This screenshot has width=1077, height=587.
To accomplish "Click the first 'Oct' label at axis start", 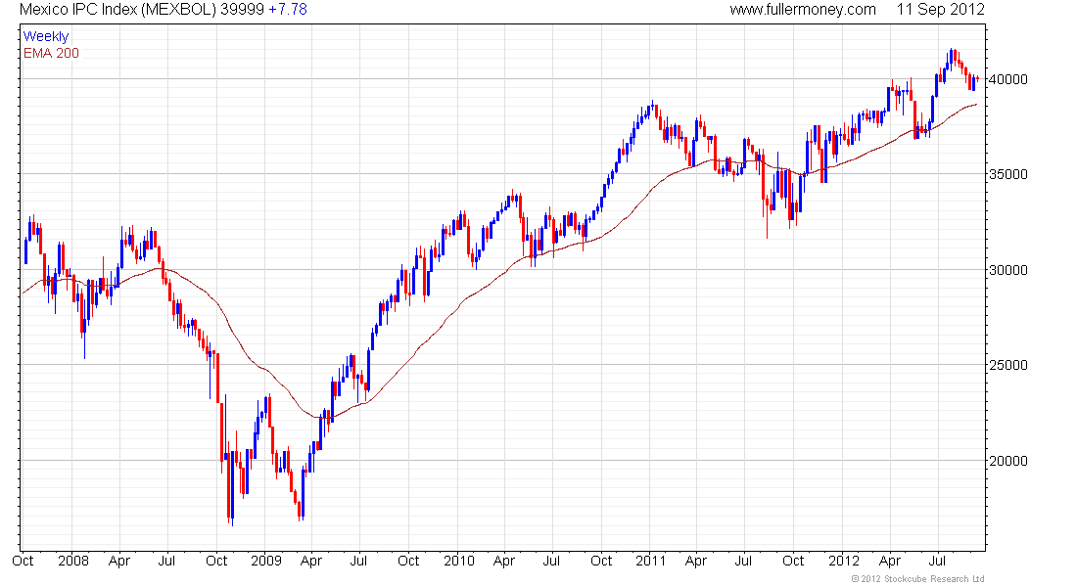I will [x=23, y=561].
